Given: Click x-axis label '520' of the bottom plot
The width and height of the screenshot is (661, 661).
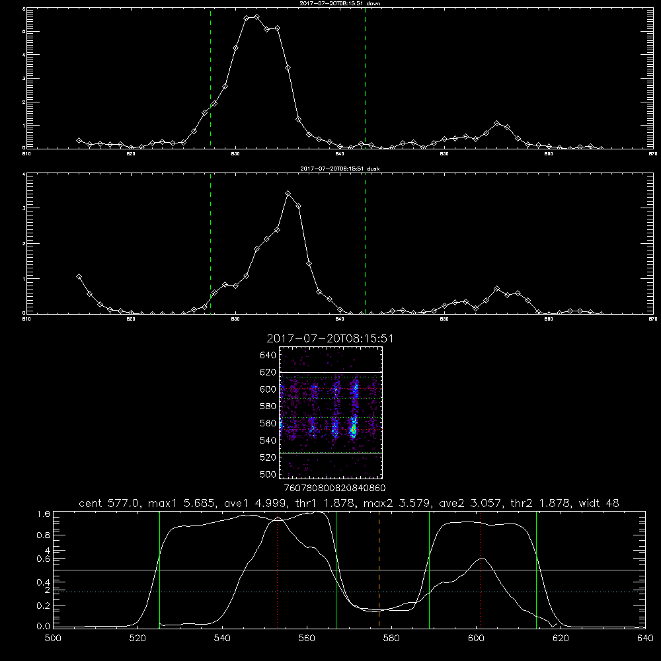Looking at the screenshot, I should coord(137,639).
